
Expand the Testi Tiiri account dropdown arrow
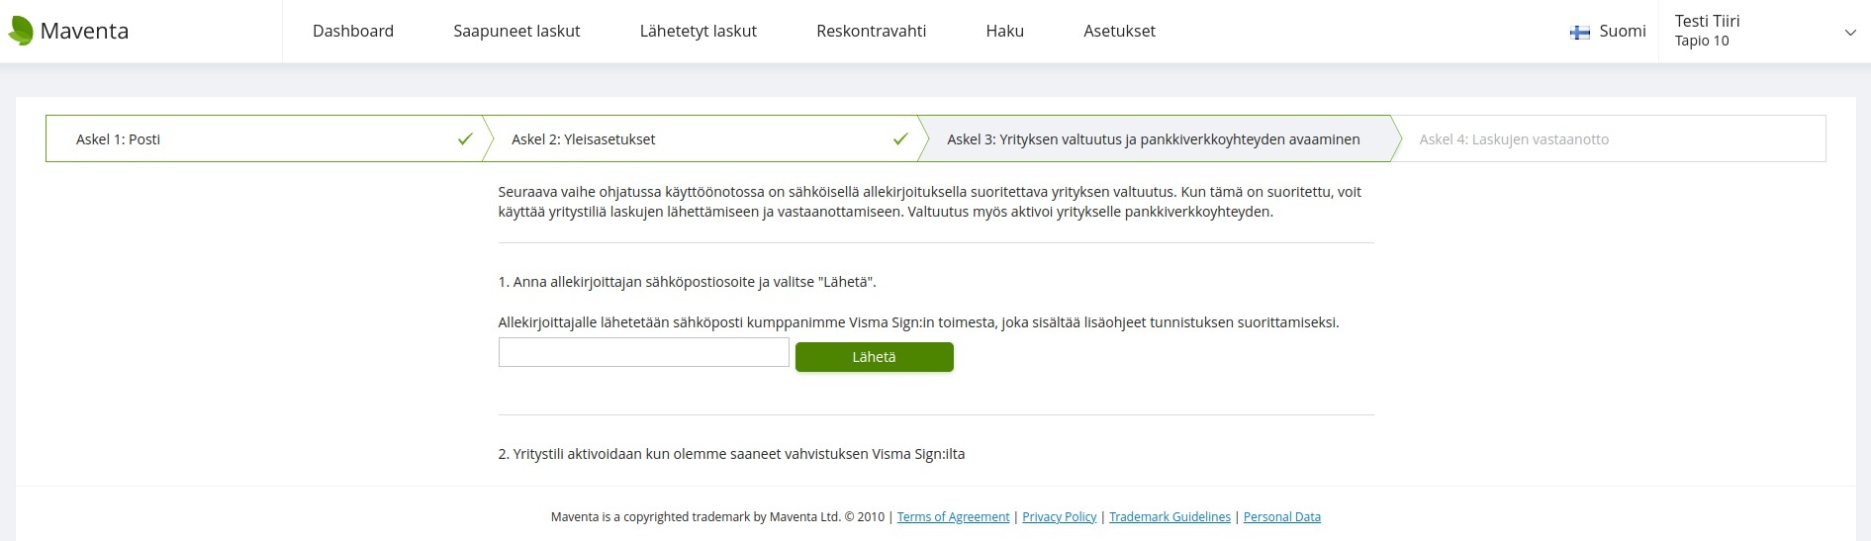pos(1850,32)
